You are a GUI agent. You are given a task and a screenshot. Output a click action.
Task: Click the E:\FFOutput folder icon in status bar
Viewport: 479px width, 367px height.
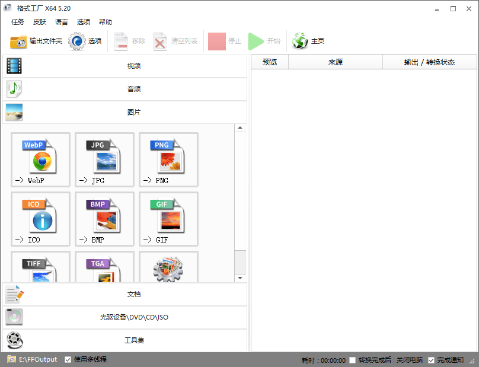(x=12, y=359)
